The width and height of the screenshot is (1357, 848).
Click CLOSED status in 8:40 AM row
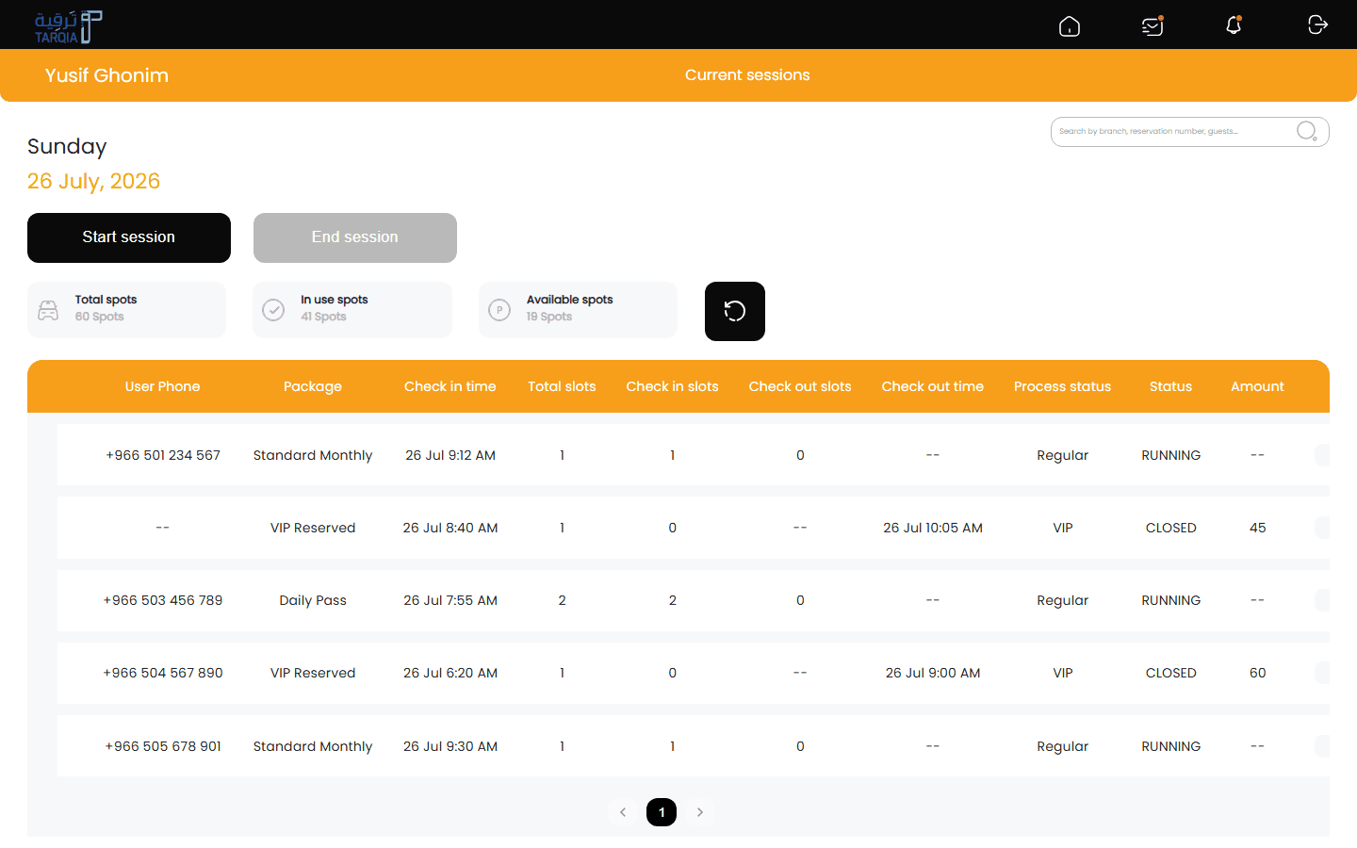(x=1171, y=528)
